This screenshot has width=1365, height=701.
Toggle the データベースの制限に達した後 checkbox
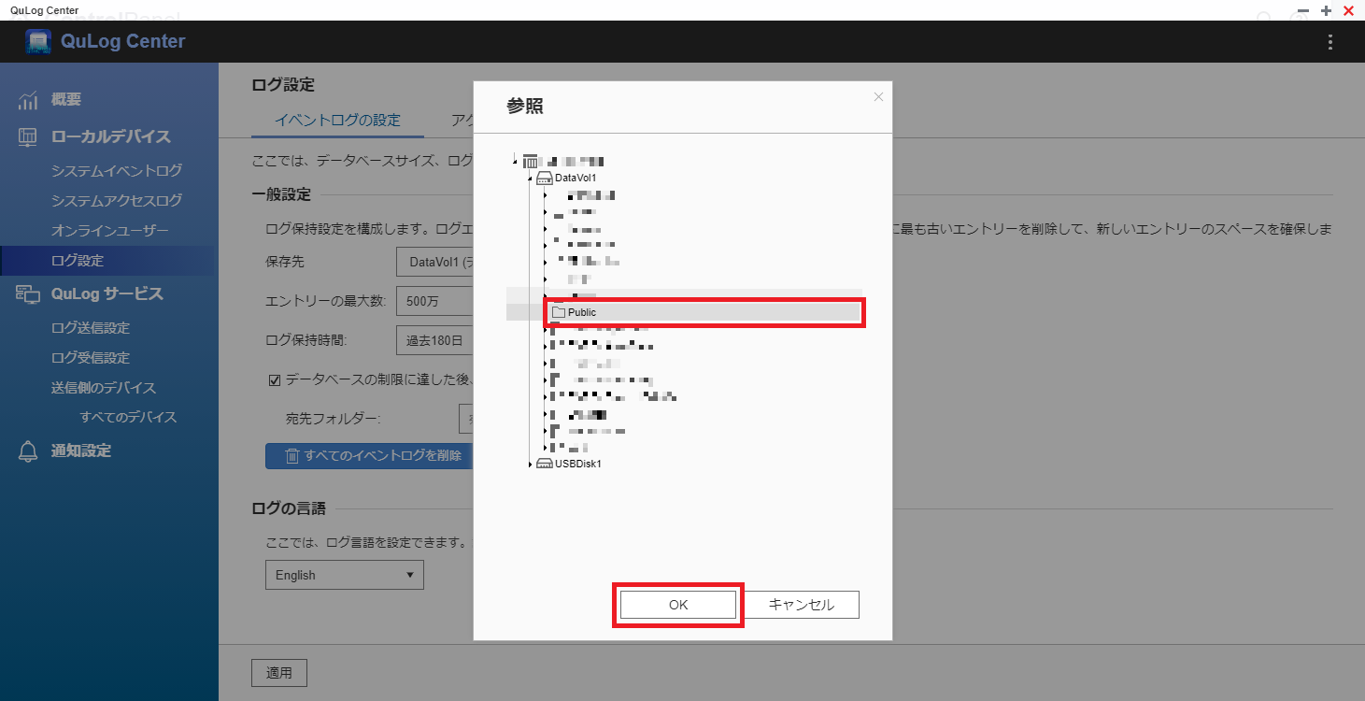275,379
